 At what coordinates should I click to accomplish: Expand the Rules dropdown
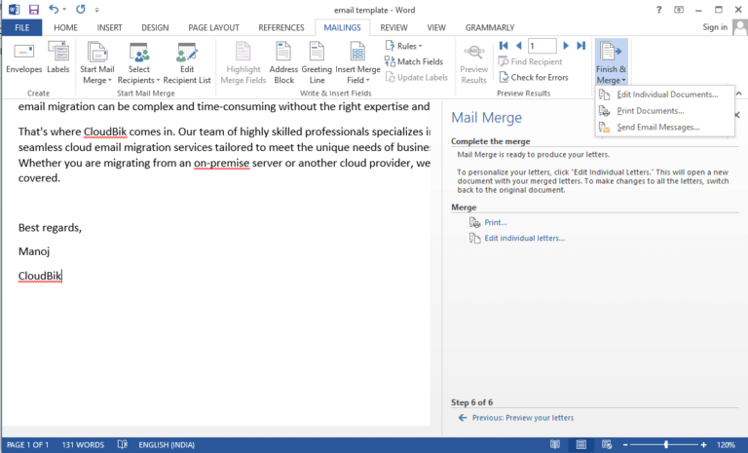click(x=404, y=46)
